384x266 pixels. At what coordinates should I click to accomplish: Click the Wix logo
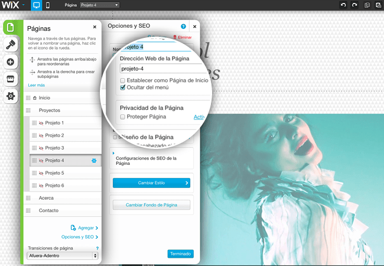point(10,5)
